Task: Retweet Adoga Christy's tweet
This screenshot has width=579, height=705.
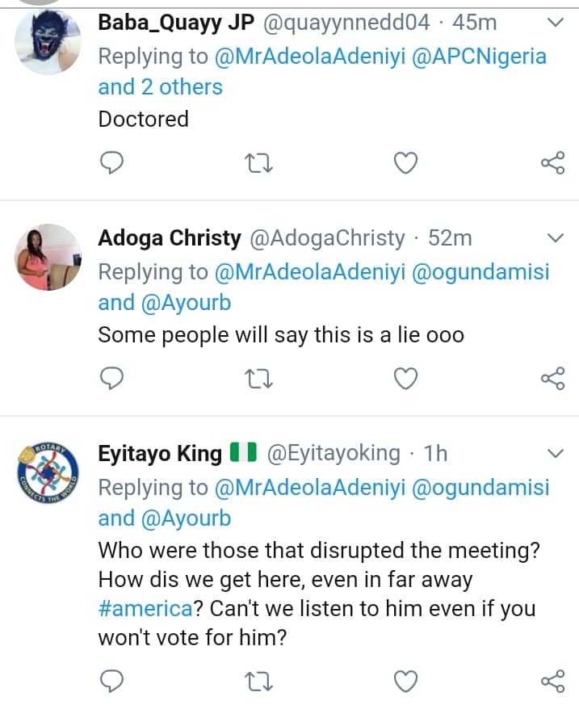Action: (258, 378)
